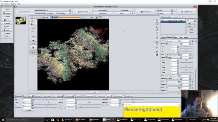Viewport: 218px width, 122px height.
Task: Toggle the YZ plane edit button
Action: point(157,45)
